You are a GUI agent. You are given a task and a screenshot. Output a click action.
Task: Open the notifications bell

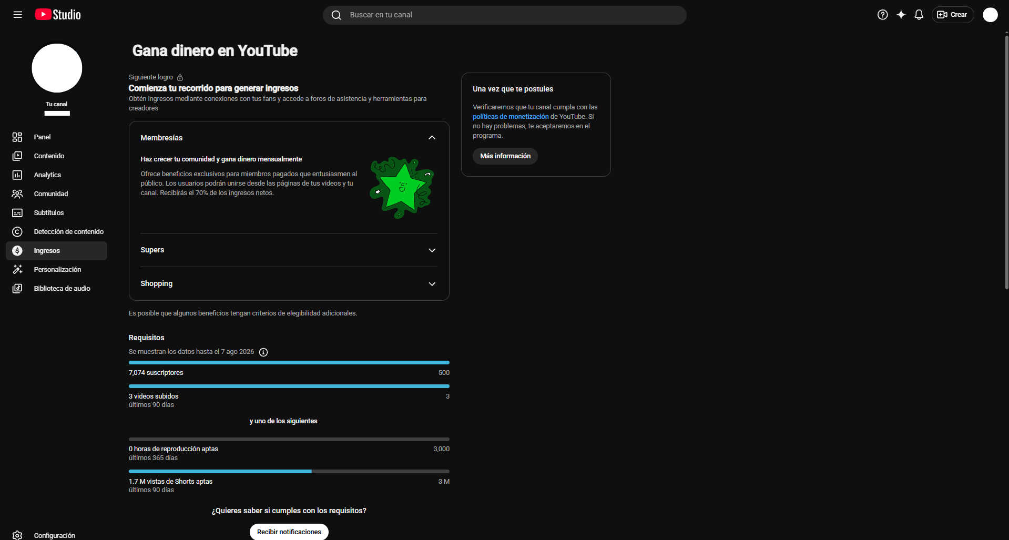[x=919, y=15]
